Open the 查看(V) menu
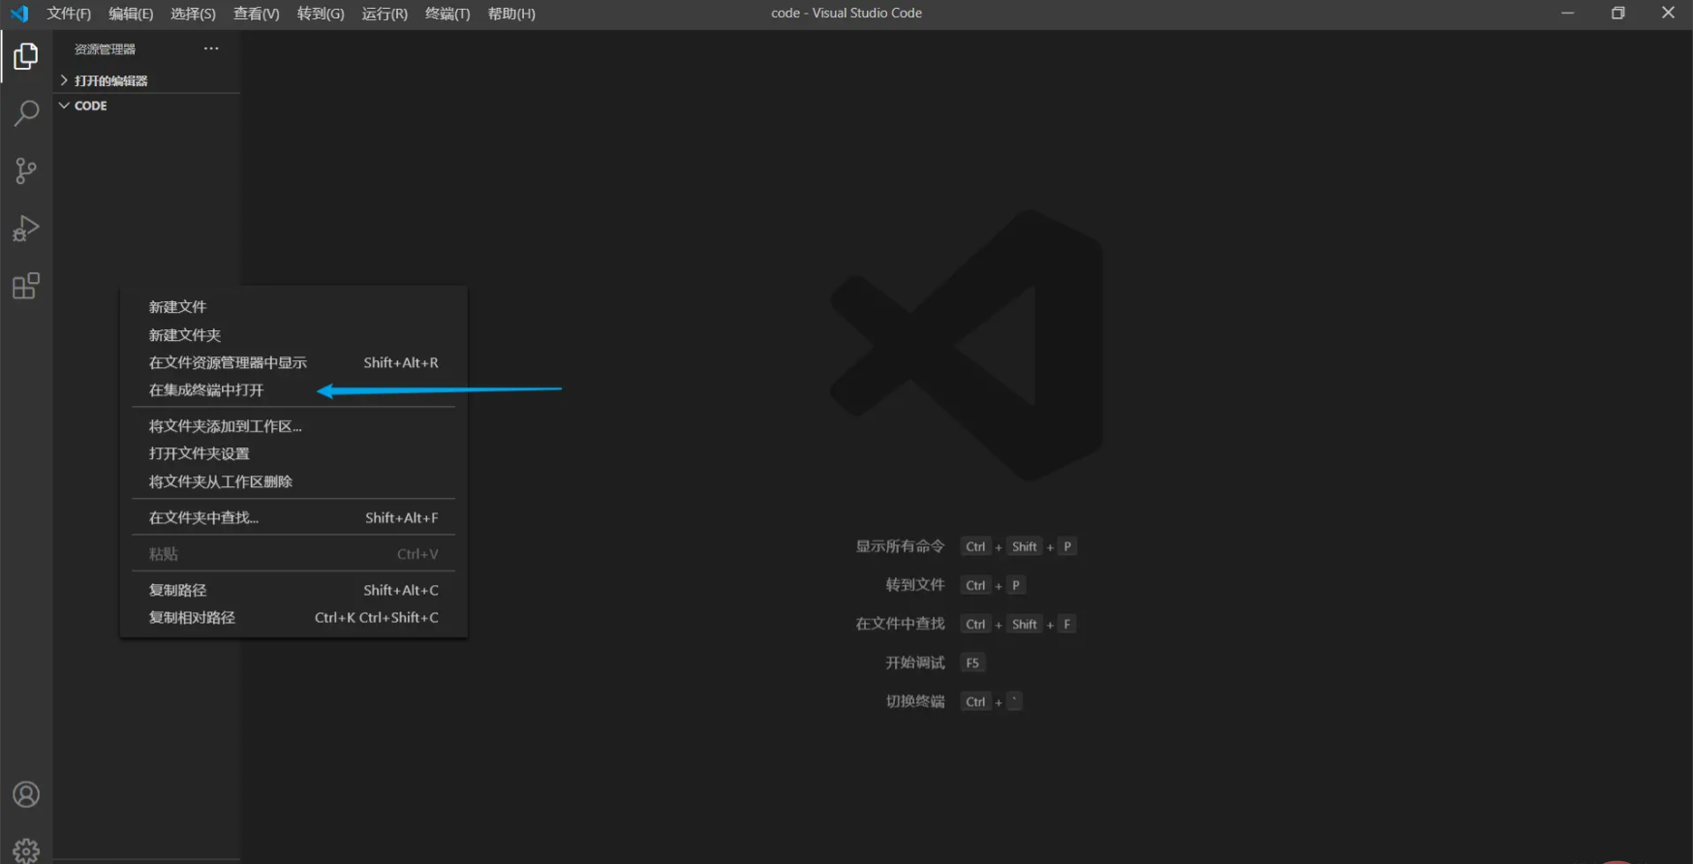The height and width of the screenshot is (864, 1693). coord(256,14)
